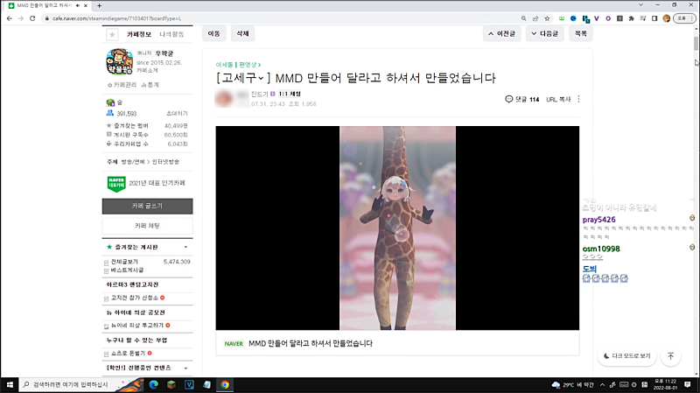This screenshot has width=700, height=393.
Task: Click the 초대하기 invite link
Action: tap(177, 114)
